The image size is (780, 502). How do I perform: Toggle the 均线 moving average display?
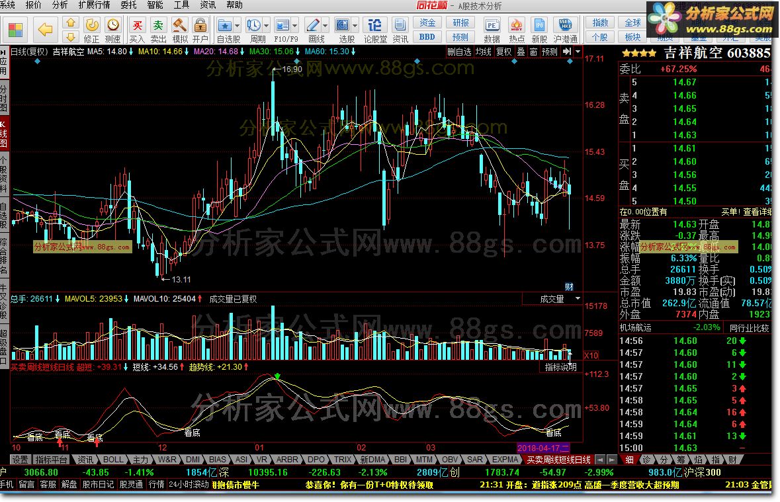pyautogui.click(x=483, y=52)
